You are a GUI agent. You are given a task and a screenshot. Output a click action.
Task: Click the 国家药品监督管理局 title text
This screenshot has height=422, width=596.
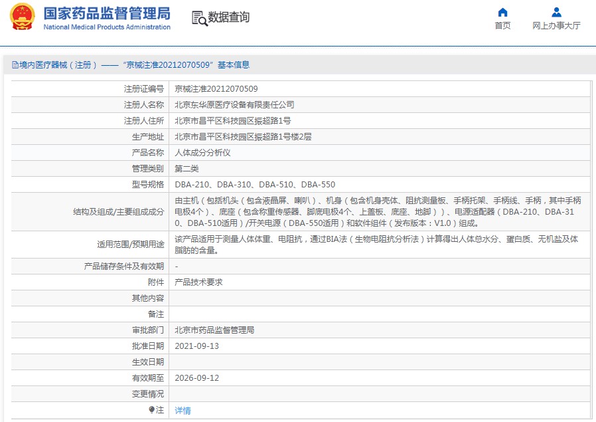coord(107,13)
